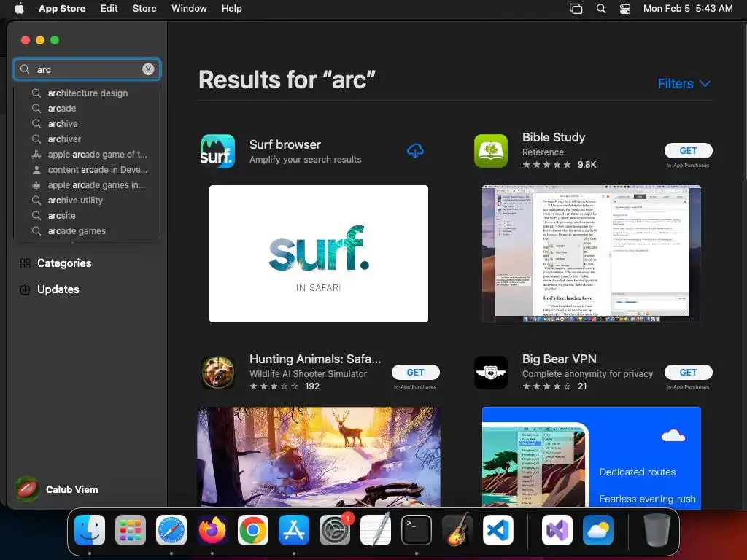Viewport: 747px width, 560px height.
Task: Open the Window menu
Action: click(x=189, y=8)
